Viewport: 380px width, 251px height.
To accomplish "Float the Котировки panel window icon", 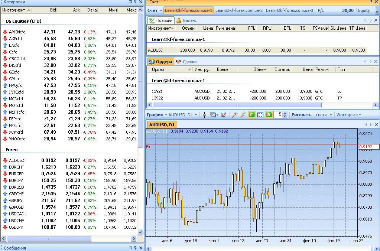I will click(x=130, y=2).
